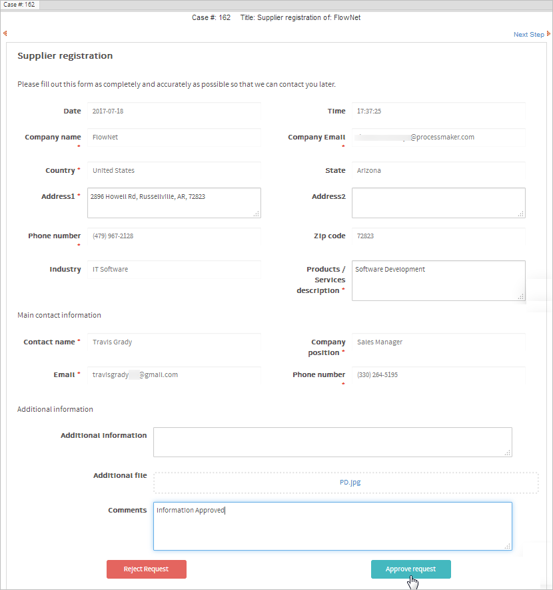Click the Company position field showing Sales Manager
The height and width of the screenshot is (590, 553).
pyautogui.click(x=438, y=342)
